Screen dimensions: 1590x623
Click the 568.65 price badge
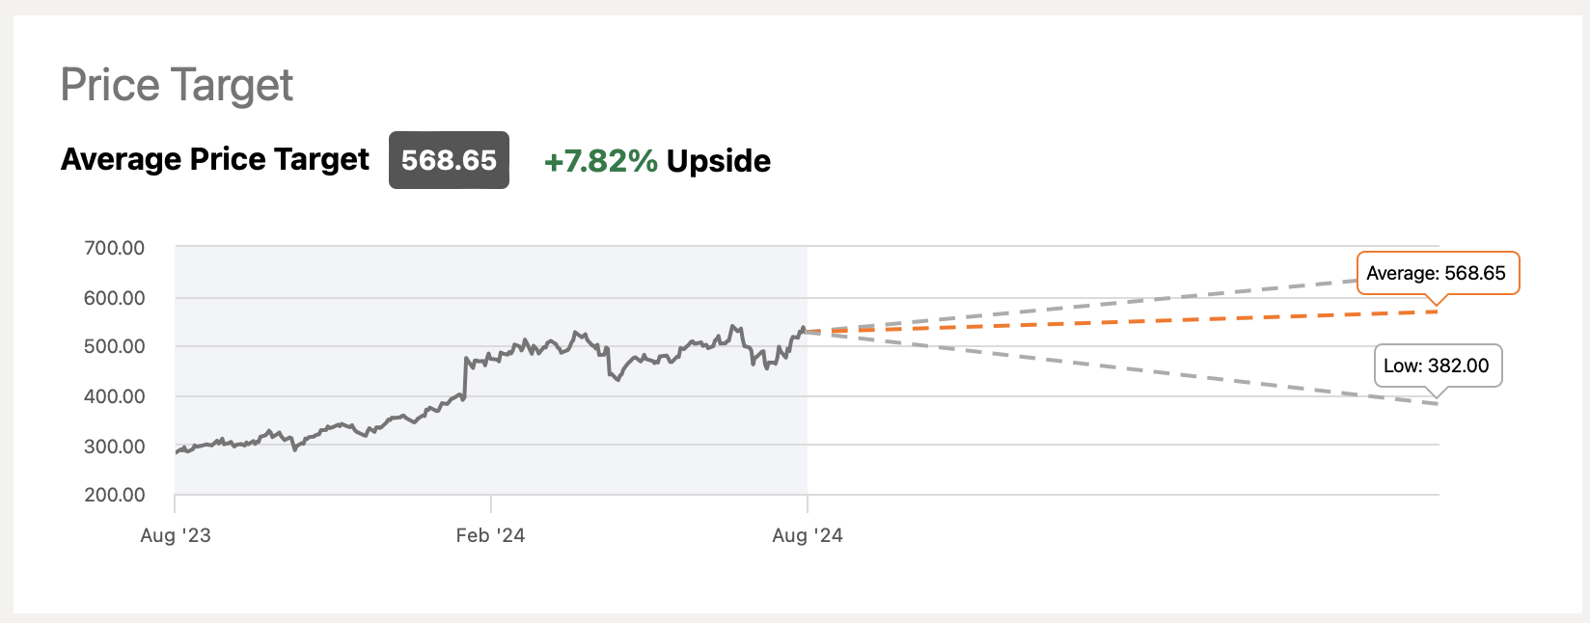tap(449, 160)
